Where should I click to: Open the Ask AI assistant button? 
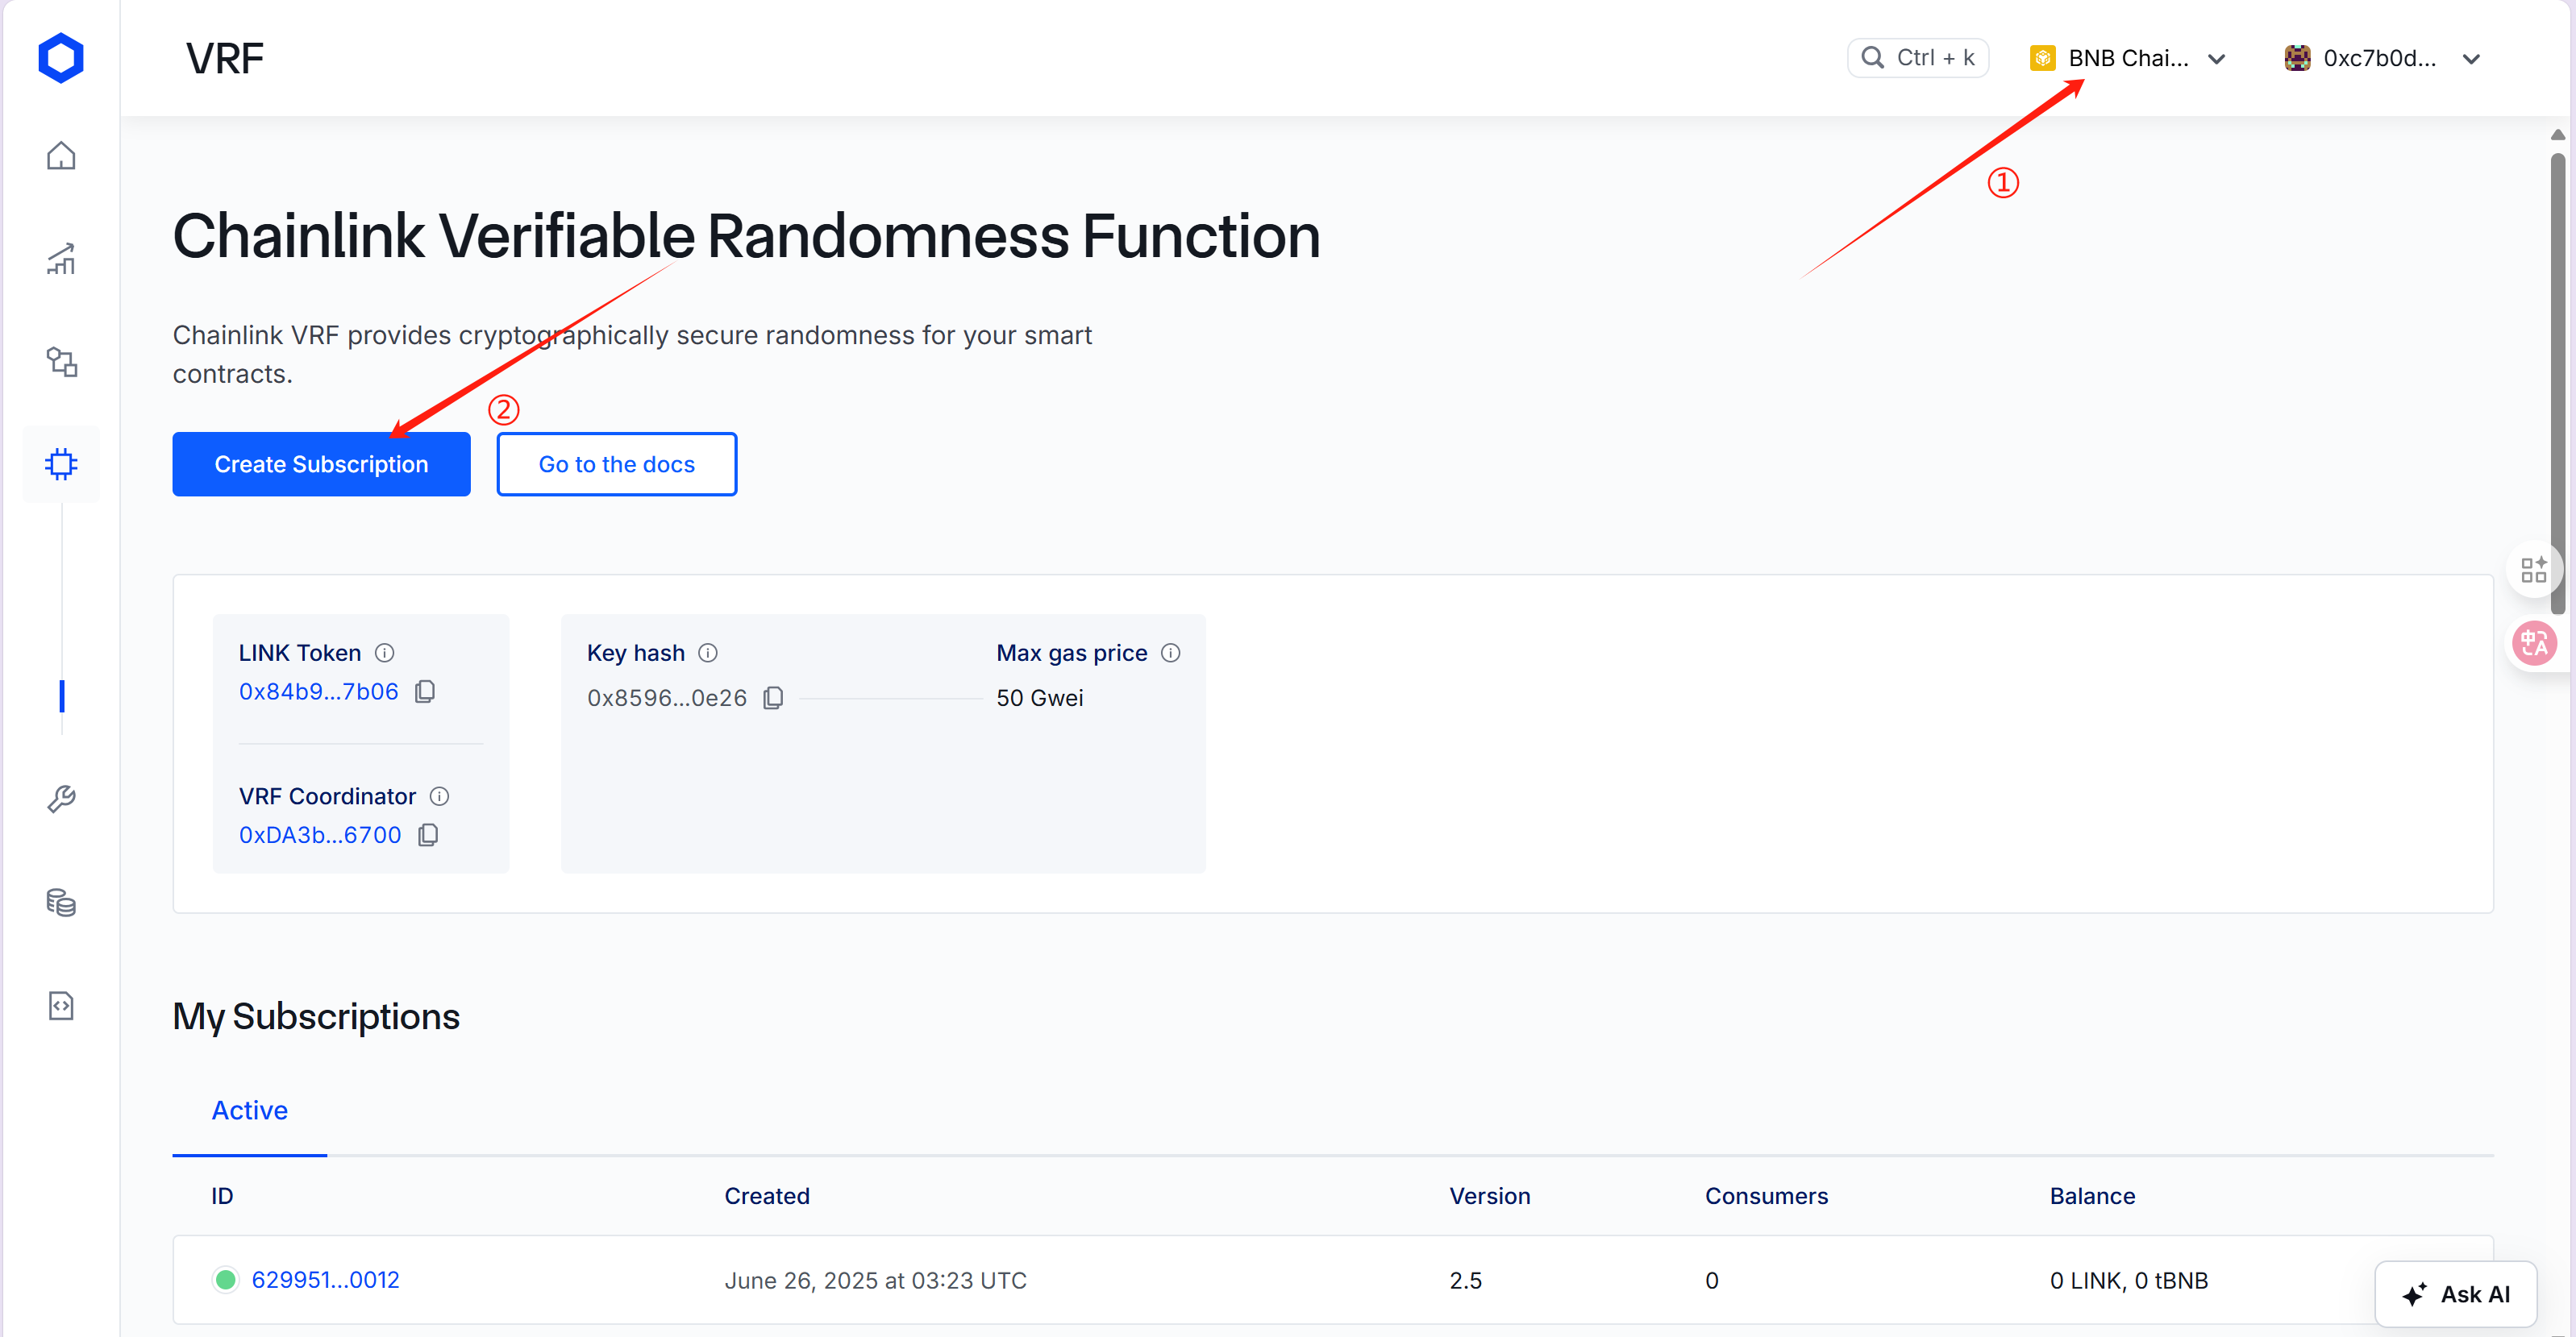click(2456, 1294)
